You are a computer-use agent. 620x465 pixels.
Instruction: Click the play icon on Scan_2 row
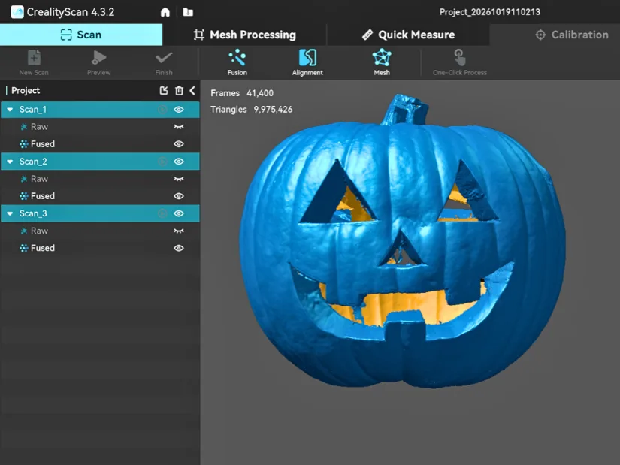tap(162, 162)
